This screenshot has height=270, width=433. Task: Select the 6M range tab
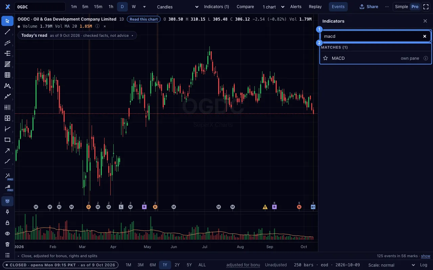click(x=153, y=265)
